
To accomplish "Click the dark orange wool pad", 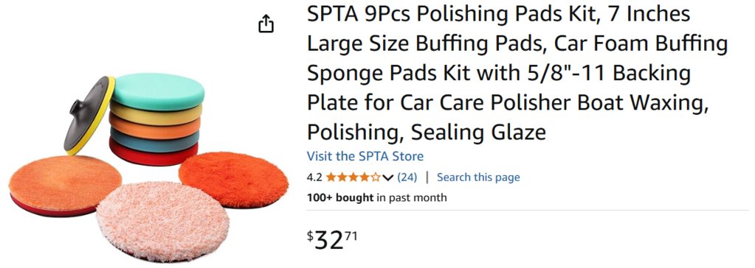I will 233,179.
